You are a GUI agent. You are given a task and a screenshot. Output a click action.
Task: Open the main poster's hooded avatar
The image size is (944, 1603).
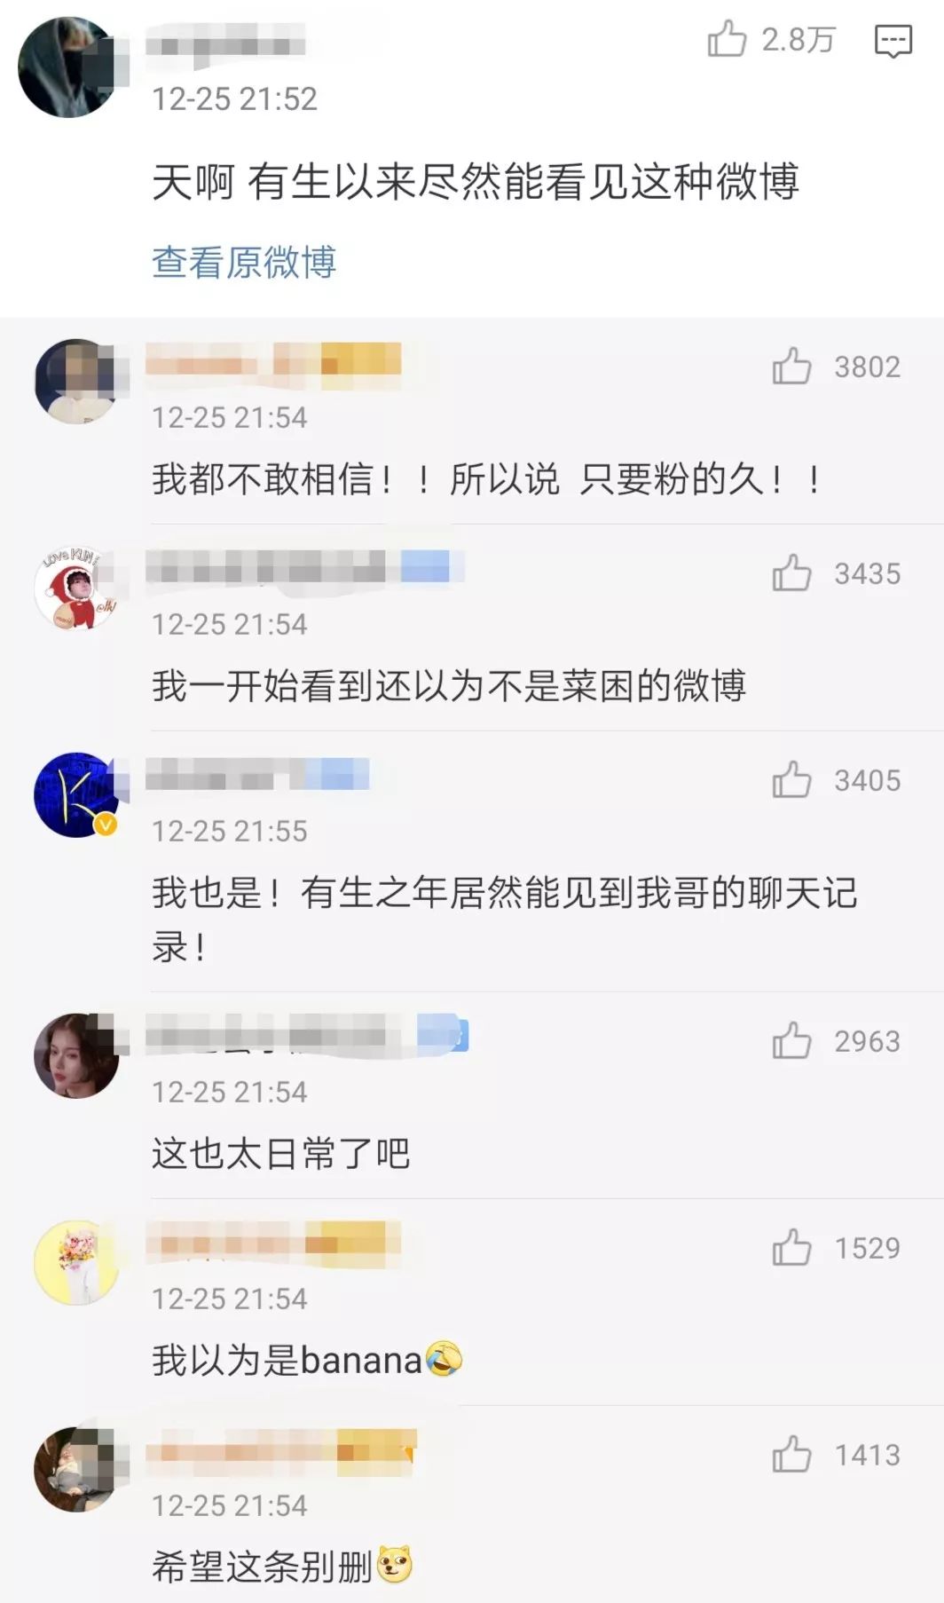(x=68, y=67)
